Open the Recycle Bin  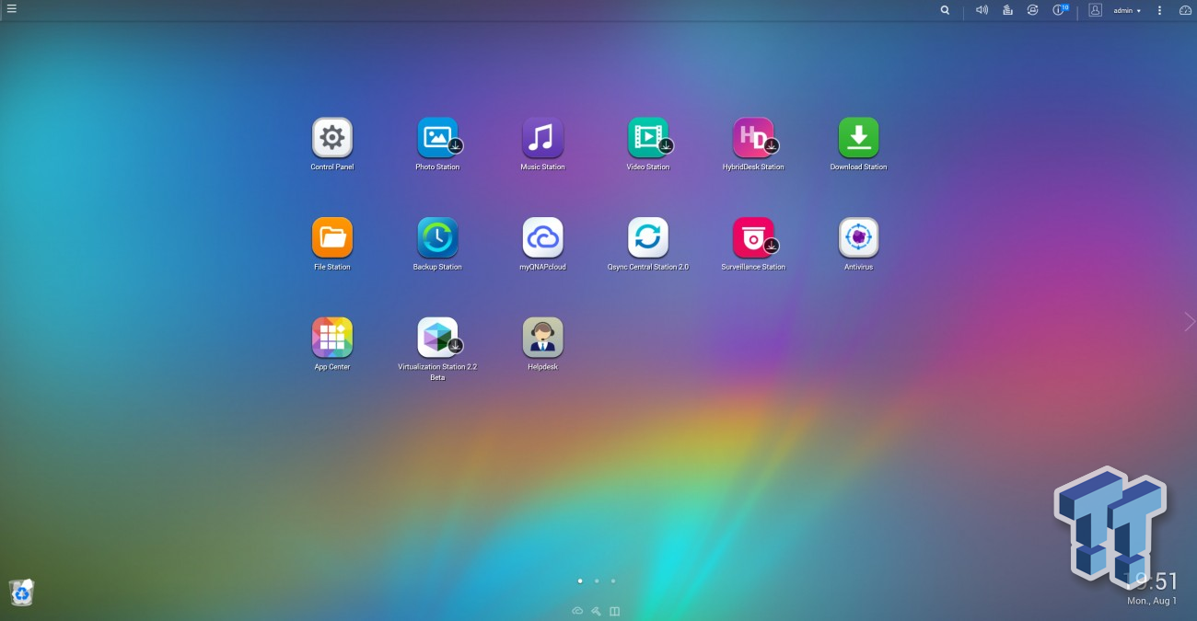(21, 593)
